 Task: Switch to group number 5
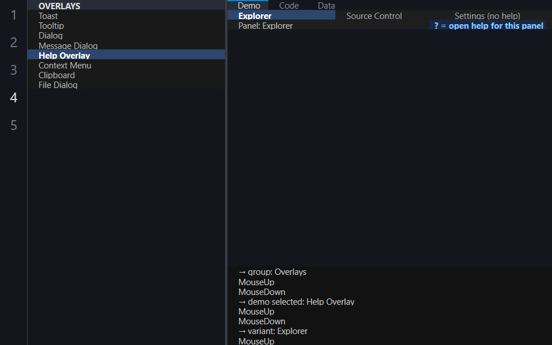13,125
